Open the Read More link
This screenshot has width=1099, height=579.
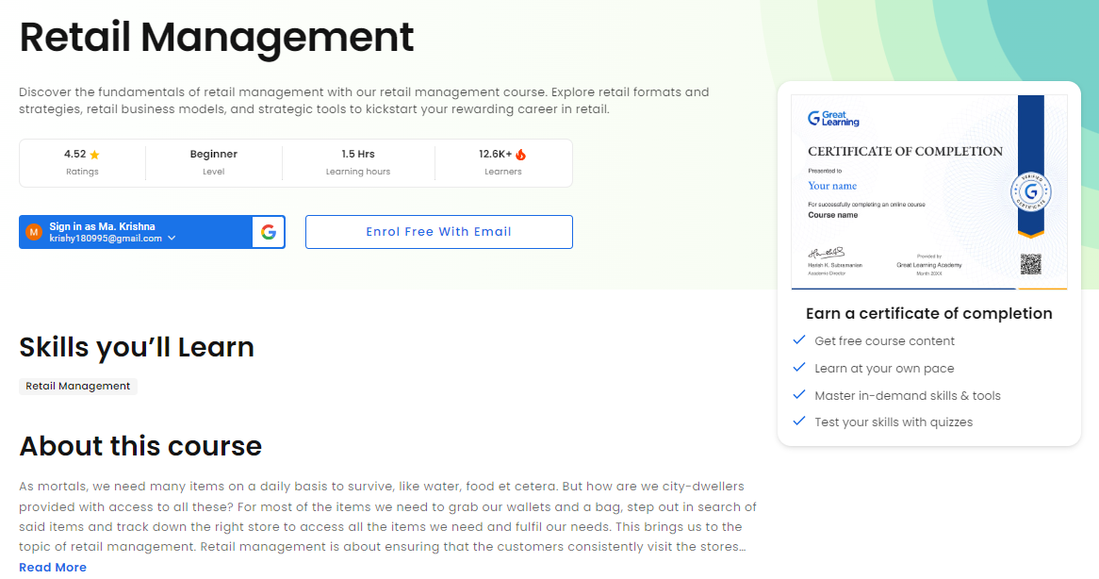tap(53, 567)
